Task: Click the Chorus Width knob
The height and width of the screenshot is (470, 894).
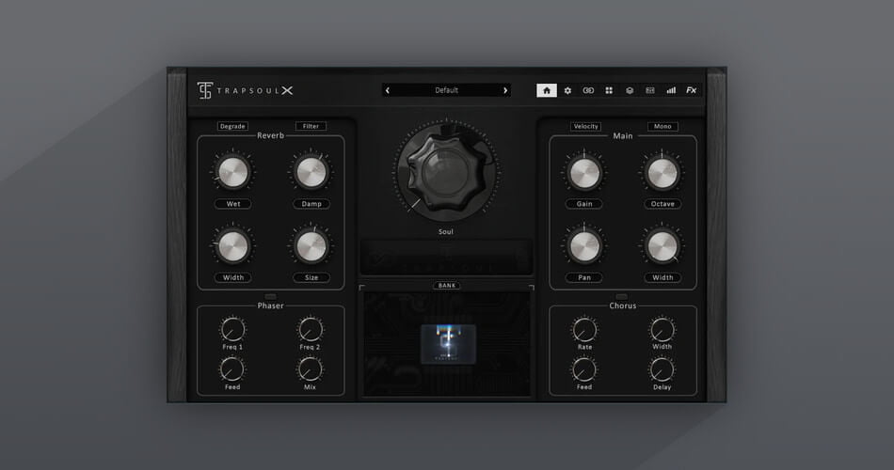Action: pos(662,329)
